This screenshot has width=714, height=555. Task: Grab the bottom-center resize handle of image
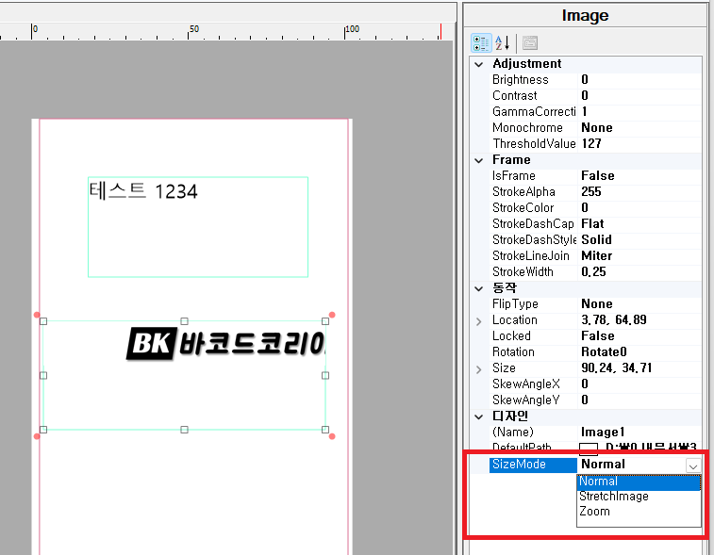[x=184, y=430]
